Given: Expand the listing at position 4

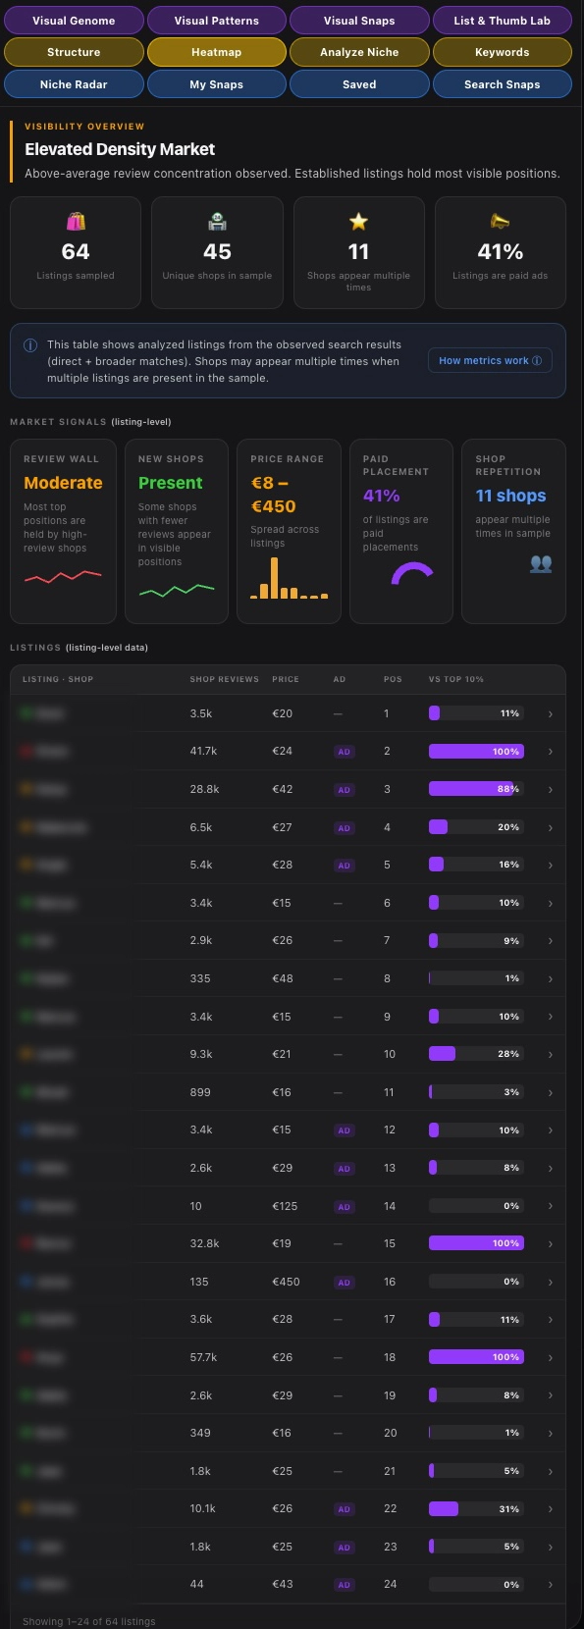Looking at the screenshot, I should (x=550, y=828).
